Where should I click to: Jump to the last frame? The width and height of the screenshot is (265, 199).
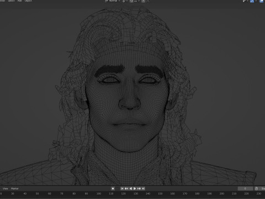pos(143,188)
